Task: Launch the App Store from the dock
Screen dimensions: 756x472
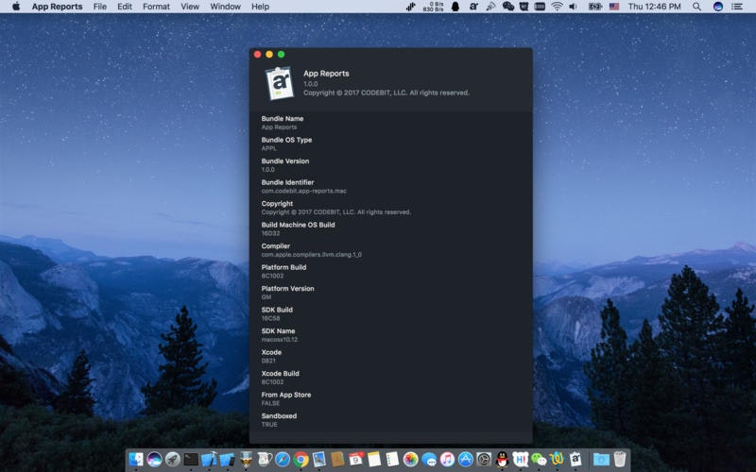Action: (465, 459)
